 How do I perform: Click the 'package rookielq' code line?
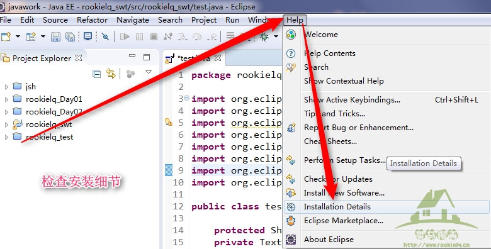(x=237, y=75)
